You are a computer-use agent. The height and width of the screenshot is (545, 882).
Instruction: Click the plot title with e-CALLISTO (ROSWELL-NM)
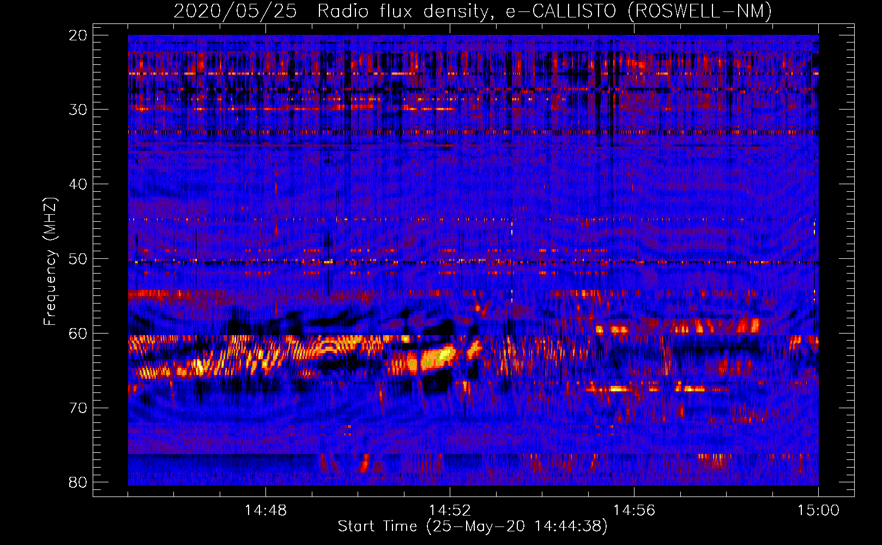pyautogui.click(x=473, y=11)
